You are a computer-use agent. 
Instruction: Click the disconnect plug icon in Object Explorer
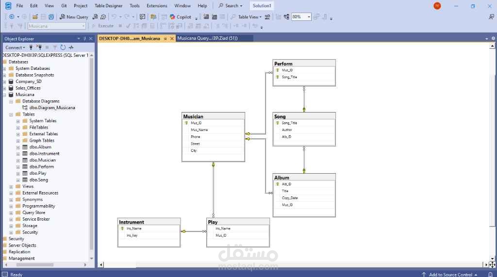pyautogui.click(x=39, y=48)
